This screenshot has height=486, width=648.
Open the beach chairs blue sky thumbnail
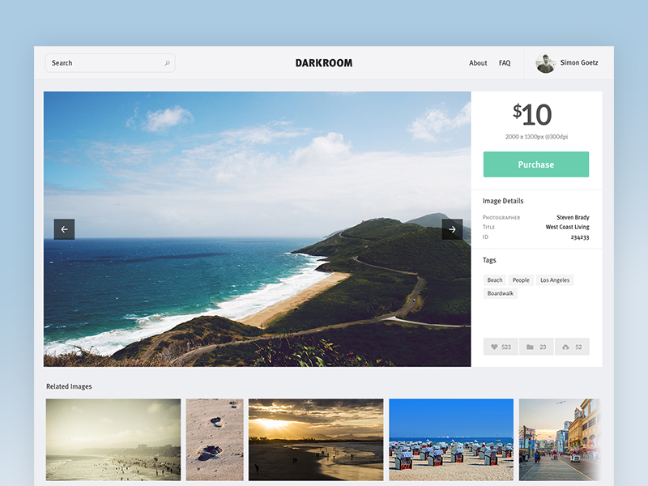[x=451, y=439]
